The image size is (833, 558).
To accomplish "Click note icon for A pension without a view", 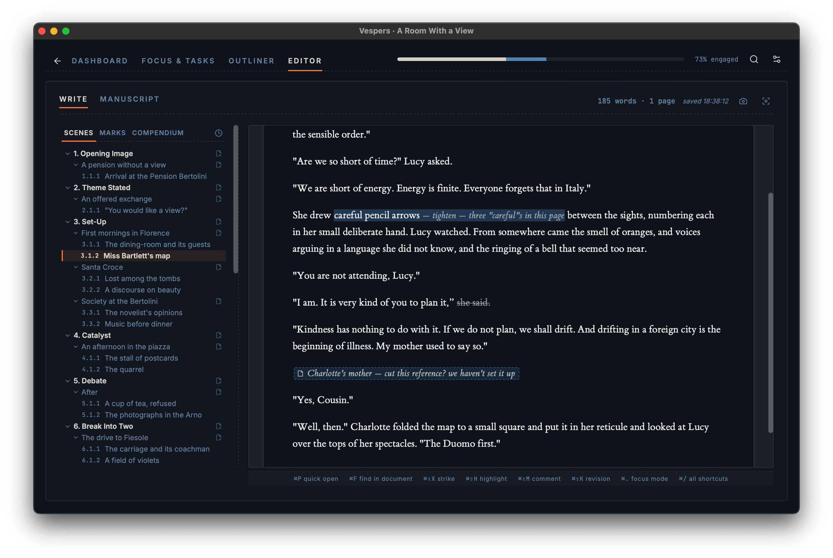I will 219,165.
